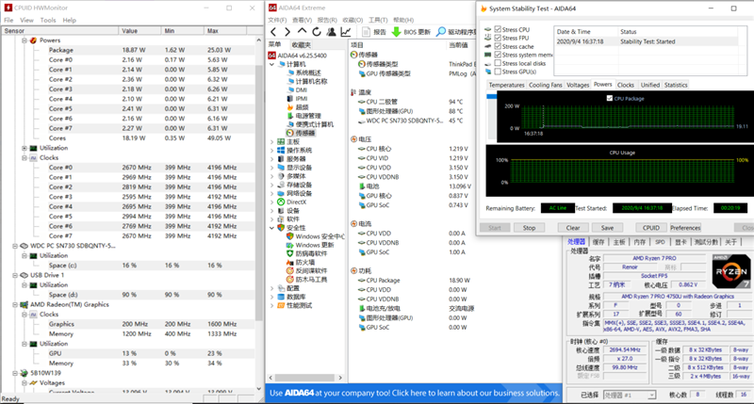Switch to the Statistics tab
This screenshot has width=754, height=404.
click(x=676, y=85)
